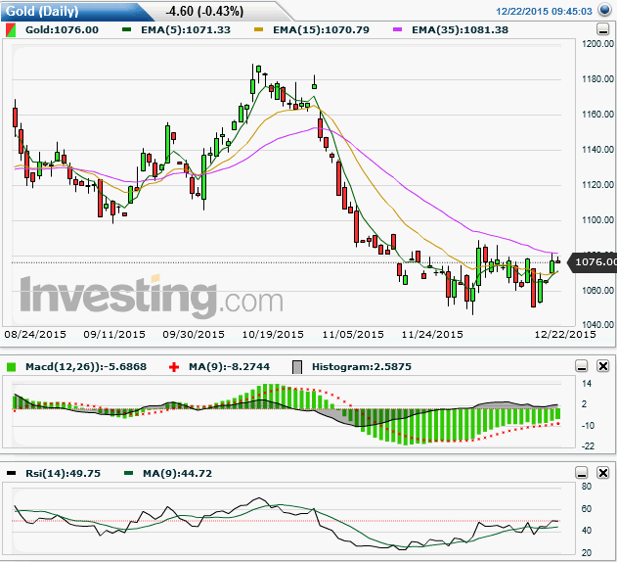Click the Histogram:2.5875 label
Screen dimensions: 617x562
click(362, 367)
